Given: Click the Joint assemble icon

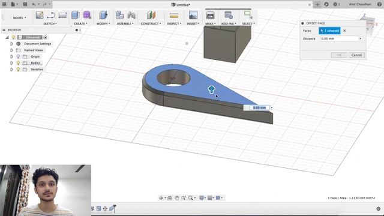Looking at the screenshot, I should (131, 15).
